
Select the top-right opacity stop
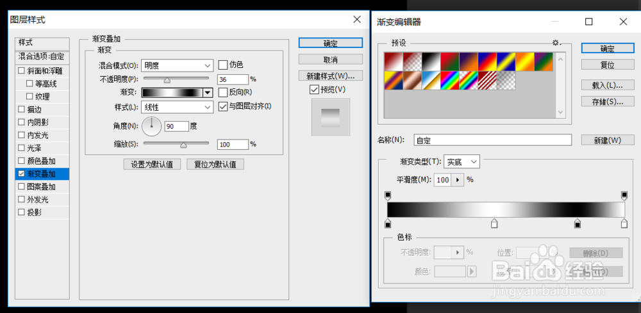(x=624, y=196)
